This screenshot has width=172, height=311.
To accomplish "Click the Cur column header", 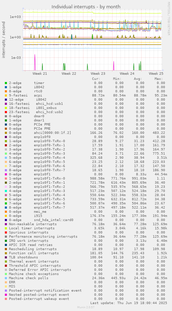I will click(96, 79).
